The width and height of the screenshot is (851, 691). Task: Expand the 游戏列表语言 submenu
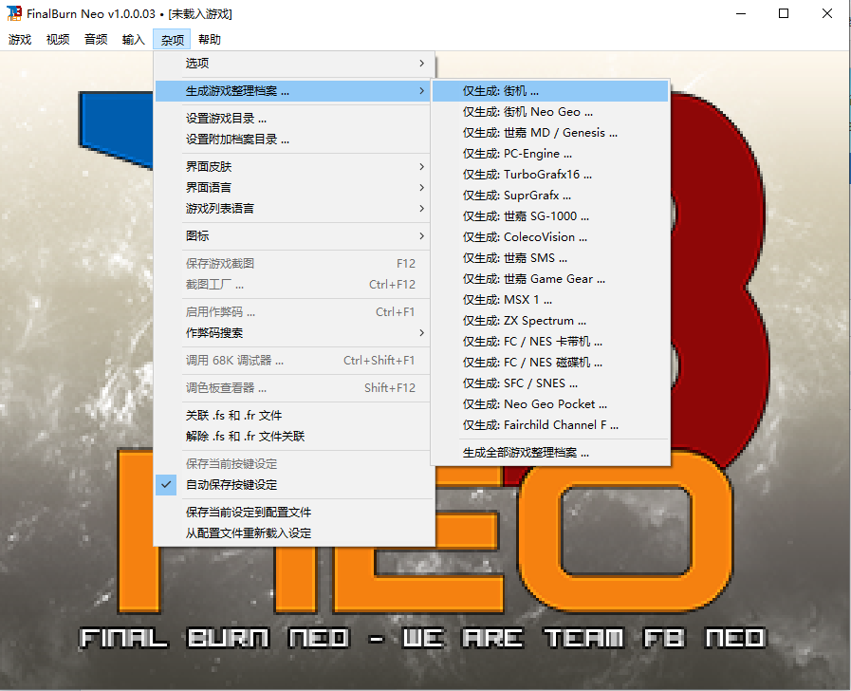[x=295, y=209]
